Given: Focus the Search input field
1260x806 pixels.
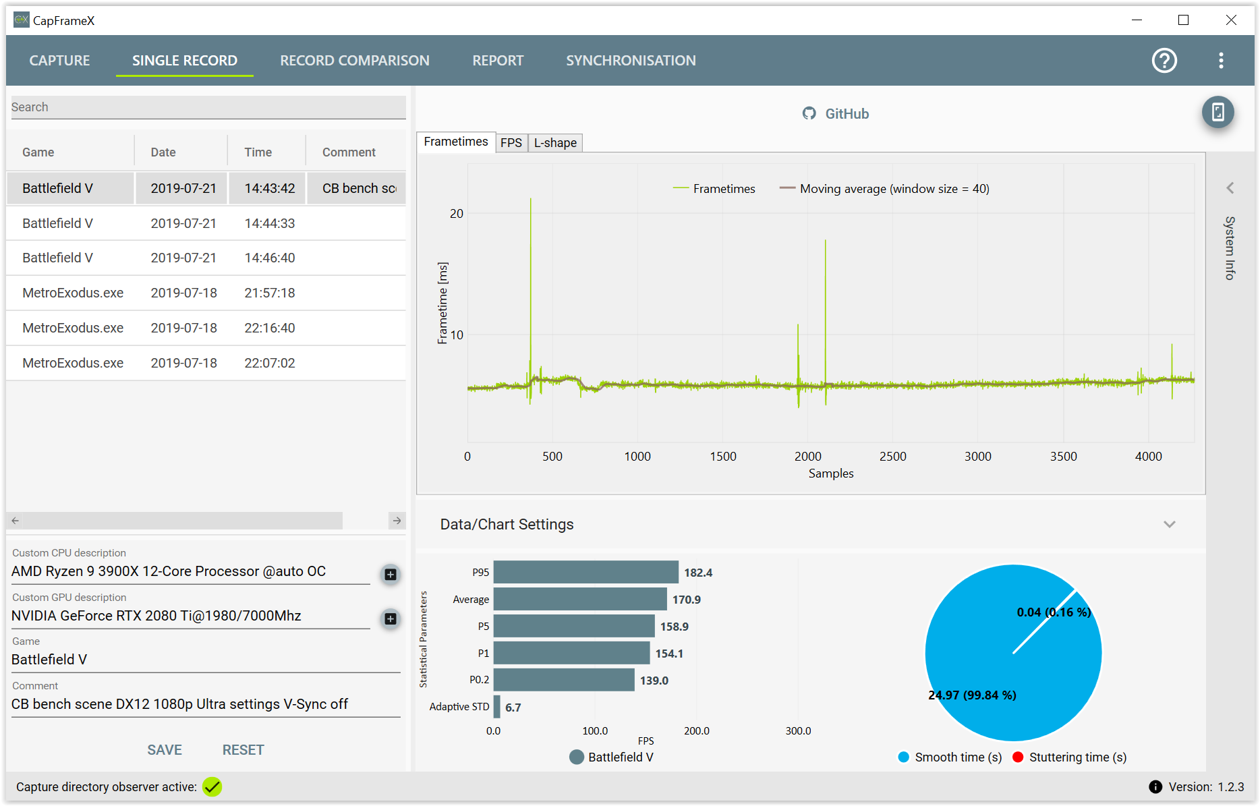Looking at the screenshot, I should (x=208, y=107).
